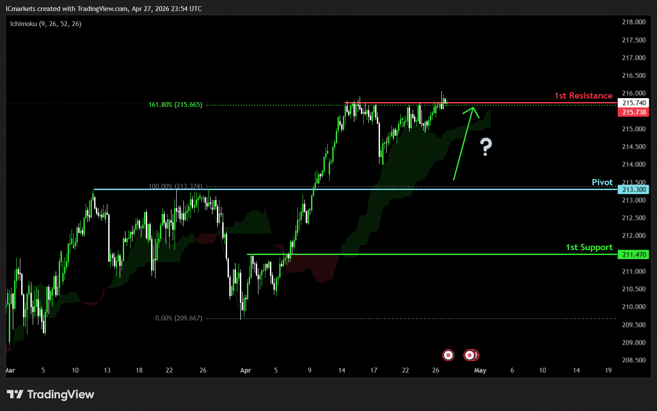Click the blue 213.300 Pivot price tag
The width and height of the screenshot is (657, 411).
tap(634, 190)
